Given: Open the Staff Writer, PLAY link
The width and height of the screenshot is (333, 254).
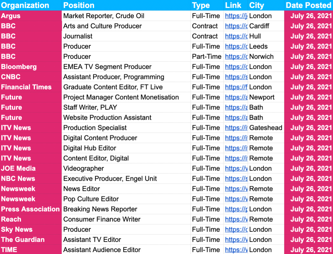Looking at the screenshot, I should point(236,108).
